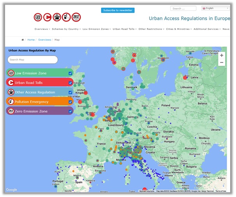The height and width of the screenshot is (197, 236).
Task: Zoom out the map with minus button
Action: [x=222, y=63]
